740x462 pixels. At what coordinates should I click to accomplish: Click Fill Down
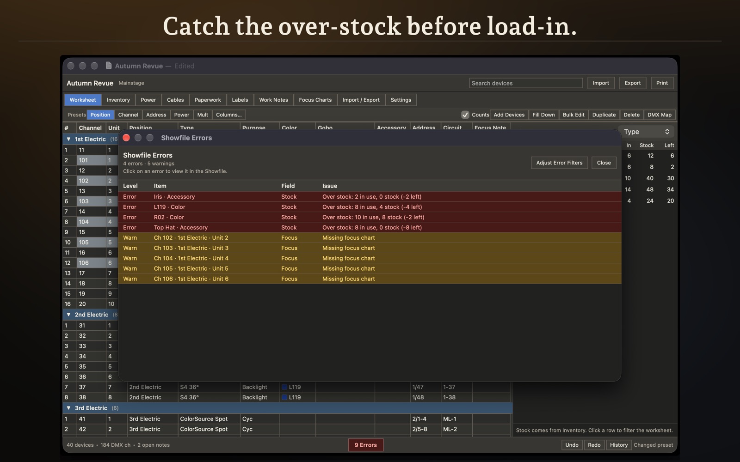click(543, 115)
